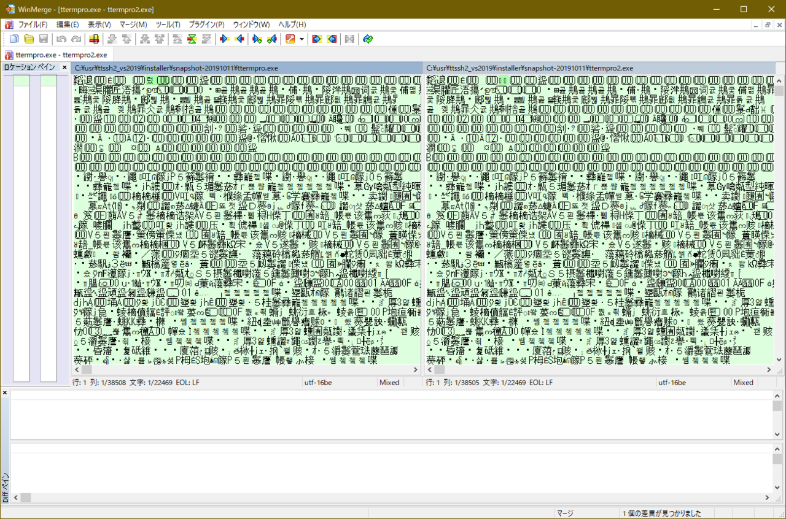Open the ウィンドウ(W) menu
Screen dimensions: 786x519
(251, 25)
